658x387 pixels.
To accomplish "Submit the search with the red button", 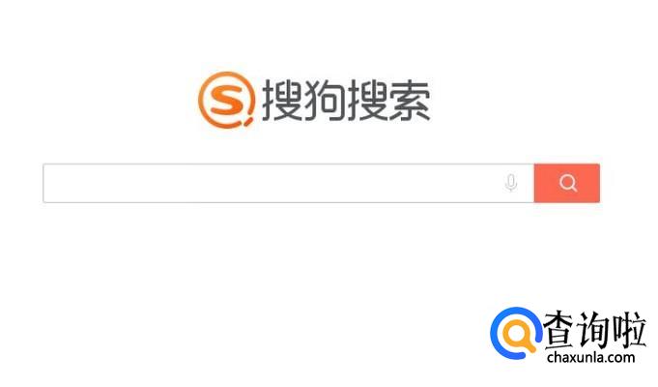I will pos(567,183).
